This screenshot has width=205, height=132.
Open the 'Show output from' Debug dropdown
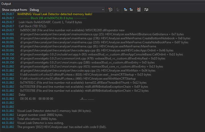click(67, 10)
